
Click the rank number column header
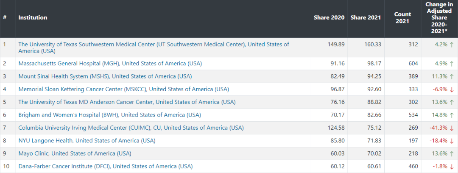(x=5, y=18)
